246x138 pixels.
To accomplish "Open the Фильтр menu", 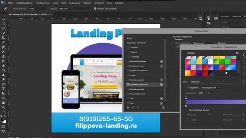I will 87,3.
